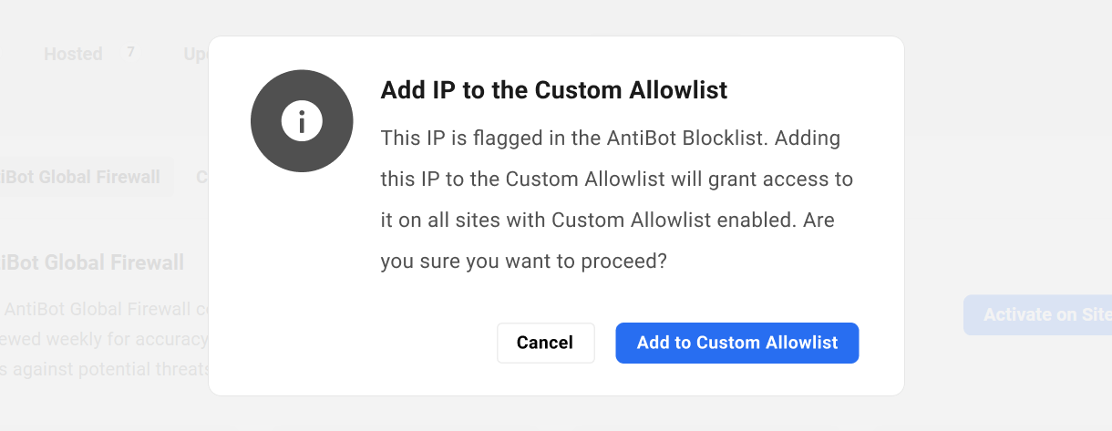Image resolution: width=1112 pixels, height=431 pixels.
Task: Click the dialog line mentioning "Custom Allowlist enabled"
Action: click(x=607, y=221)
